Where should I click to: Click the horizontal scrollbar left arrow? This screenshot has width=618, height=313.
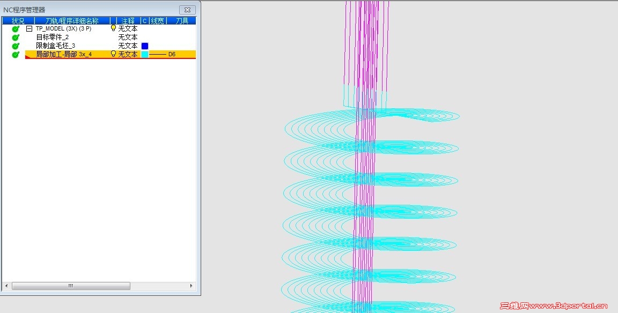(6, 286)
